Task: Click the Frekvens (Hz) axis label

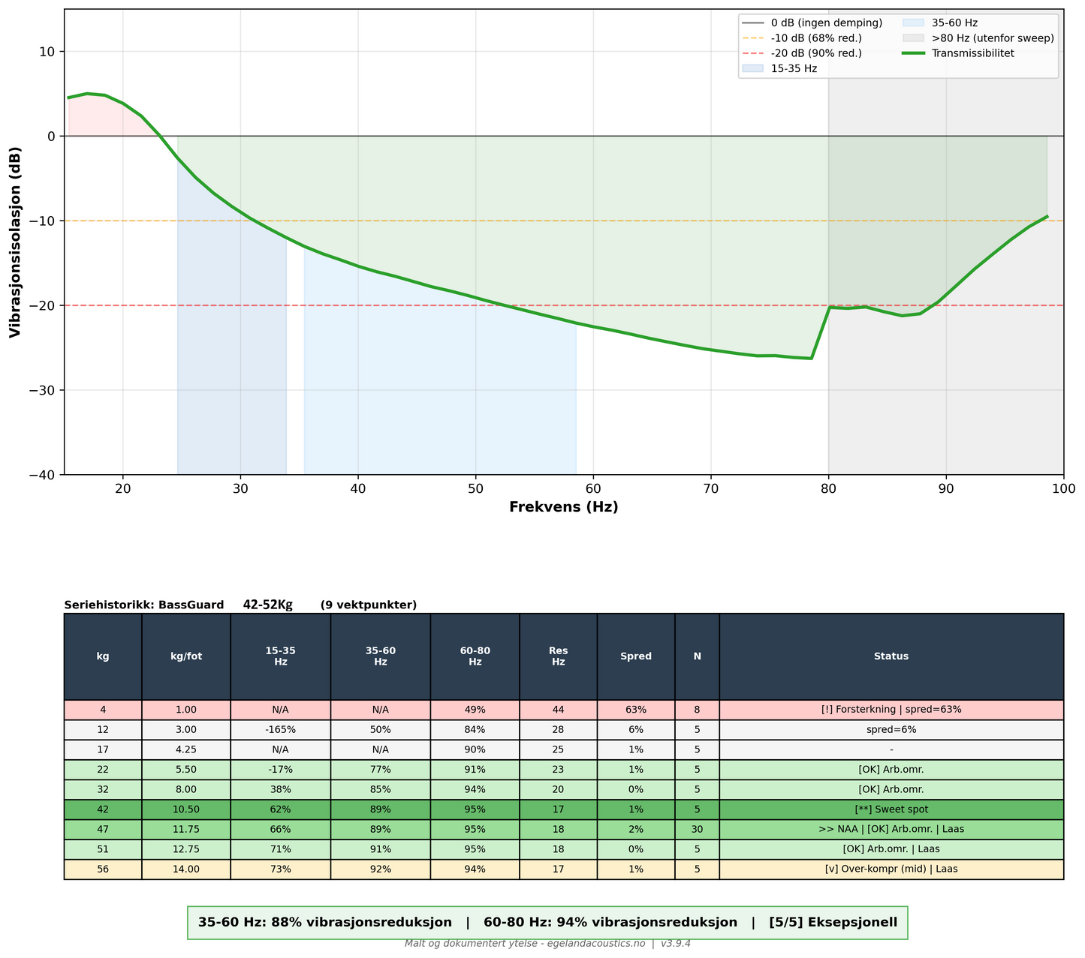Action: pos(563,507)
